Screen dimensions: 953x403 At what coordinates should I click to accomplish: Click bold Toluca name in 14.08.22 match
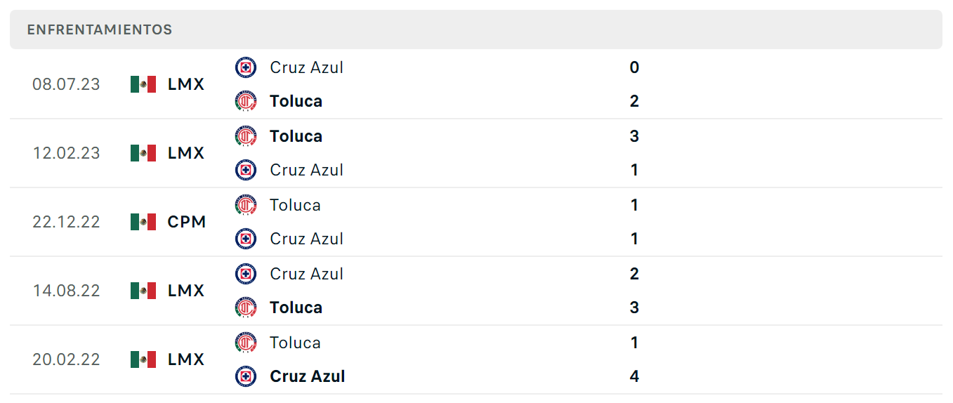pyautogui.click(x=296, y=308)
